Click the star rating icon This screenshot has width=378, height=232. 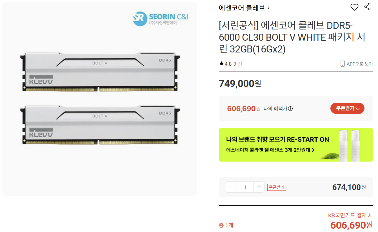221,64
